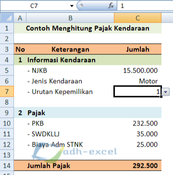Click the 'Motor' value cell
Screen dimensions: 173x175
pyautogui.click(x=138, y=81)
